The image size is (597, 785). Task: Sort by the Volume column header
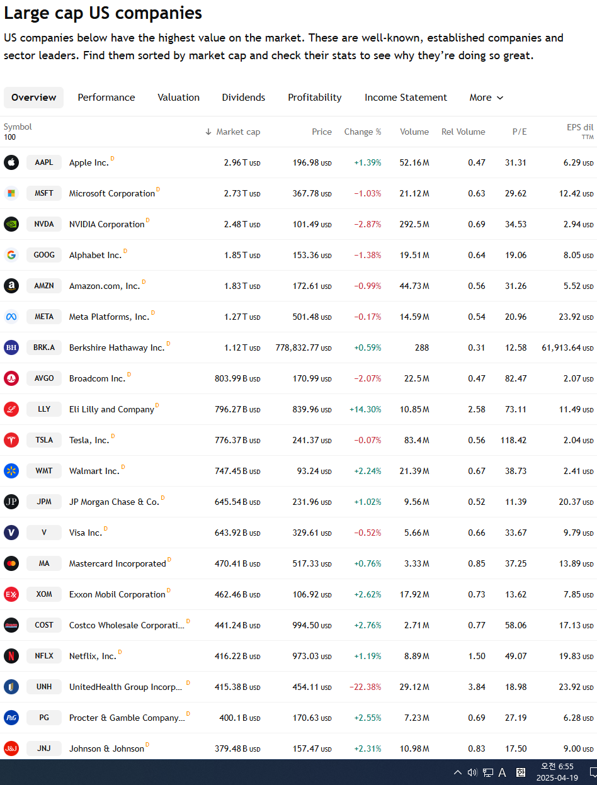click(x=414, y=132)
